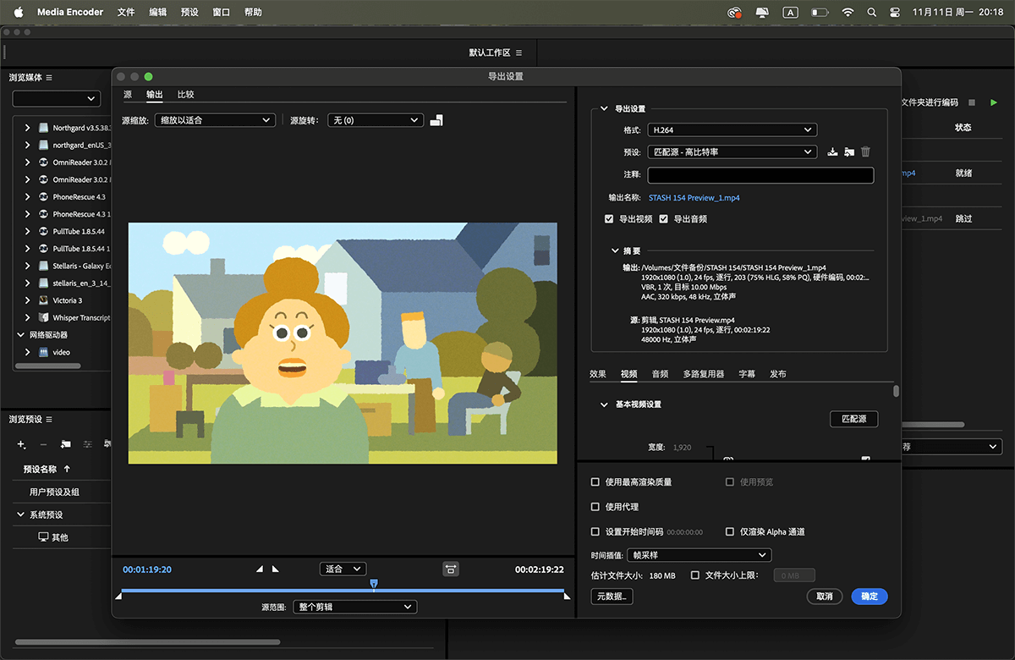This screenshot has width=1015, height=660.
Task: Enable the 设置开始时间码 checkbox
Action: click(595, 532)
